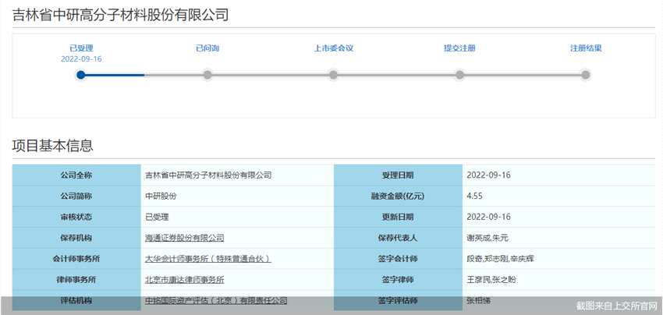Click the 保荐代表人 names 谢英成,朱元
The width and height of the screenshot is (663, 315).
pos(487,238)
